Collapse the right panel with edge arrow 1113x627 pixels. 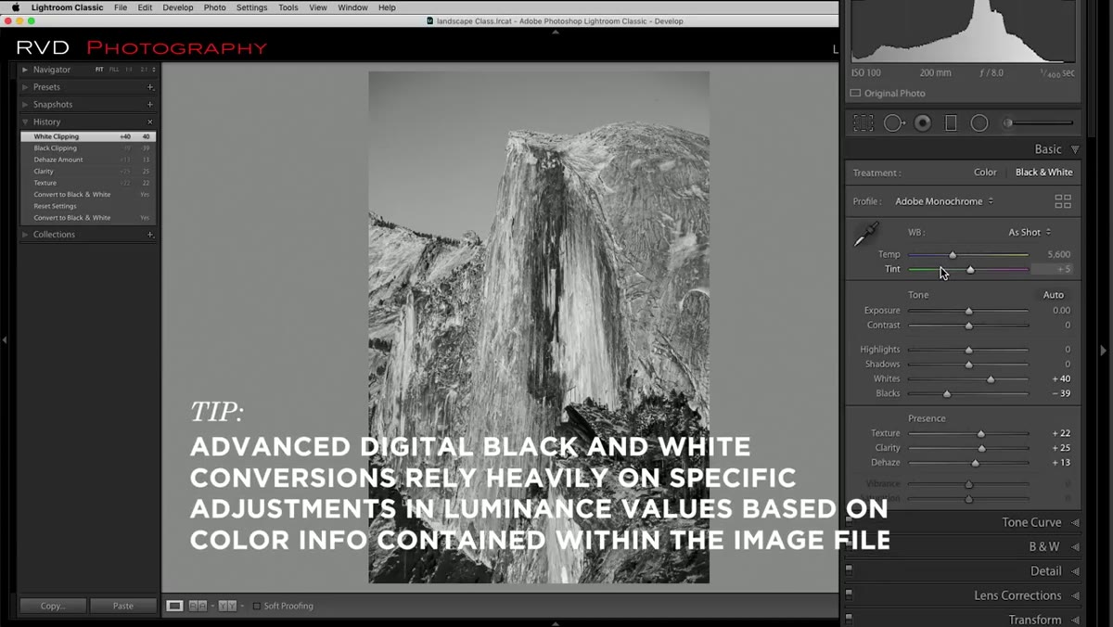[1104, 350]
